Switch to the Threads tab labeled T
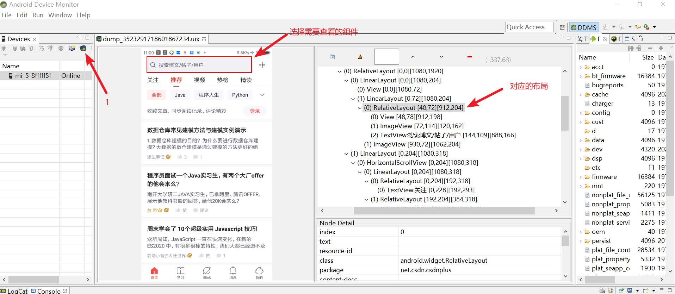675x294 pixels. point(583,39)
